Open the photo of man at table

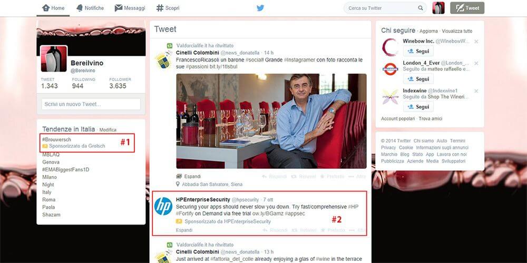(271, 121)
